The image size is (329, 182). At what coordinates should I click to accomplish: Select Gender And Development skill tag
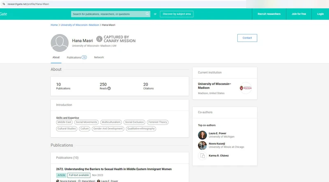[x=108, y=129]
